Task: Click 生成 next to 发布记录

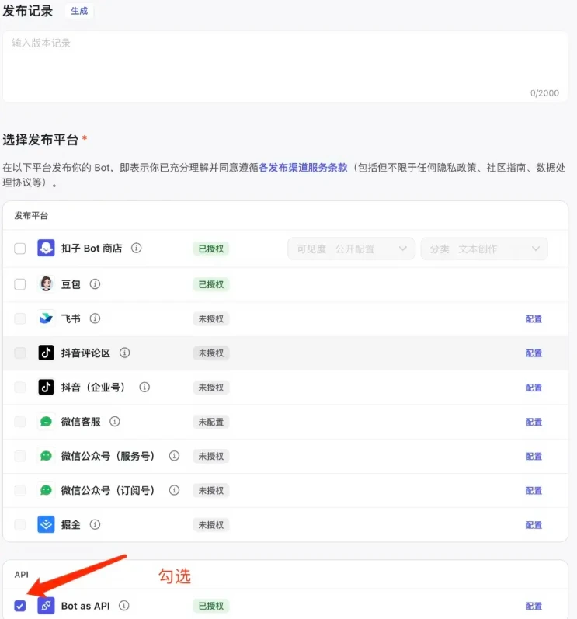Action: (79, 11)
